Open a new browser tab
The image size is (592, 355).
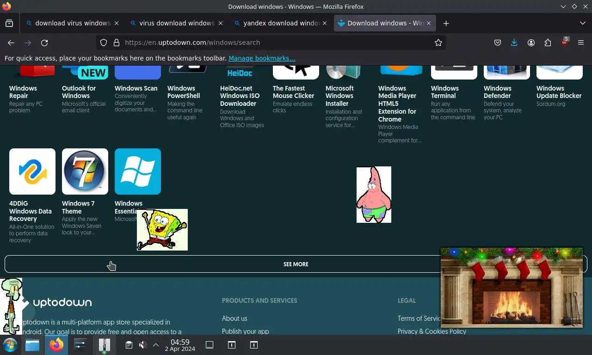pos(446,23)
